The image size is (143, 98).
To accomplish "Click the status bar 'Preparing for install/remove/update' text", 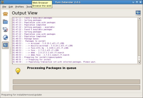I will pos(21,95).
